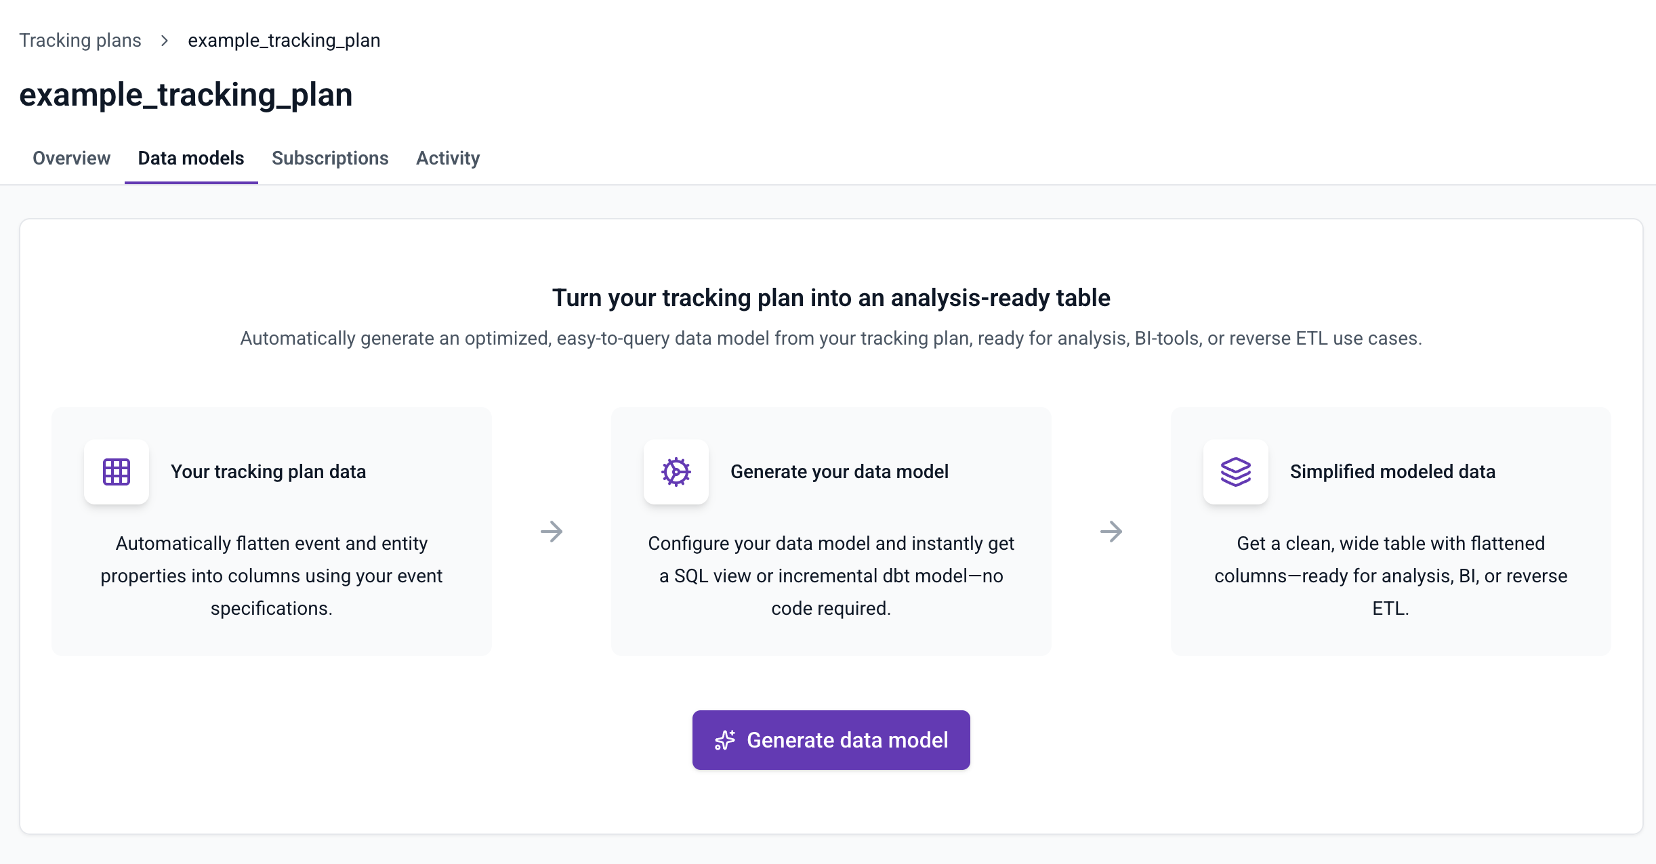Stay on the Data models tab

point(190,158)
